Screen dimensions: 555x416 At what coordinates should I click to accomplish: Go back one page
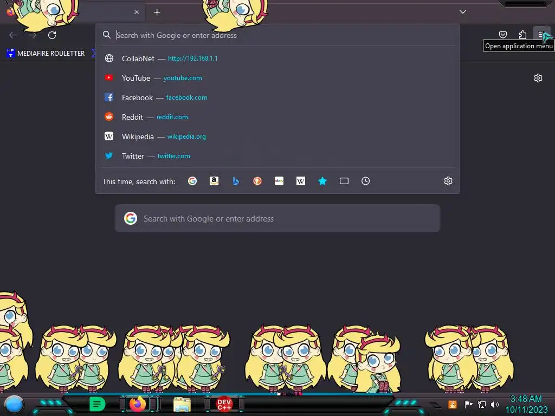pyautogui.click(x=13, y=35)
